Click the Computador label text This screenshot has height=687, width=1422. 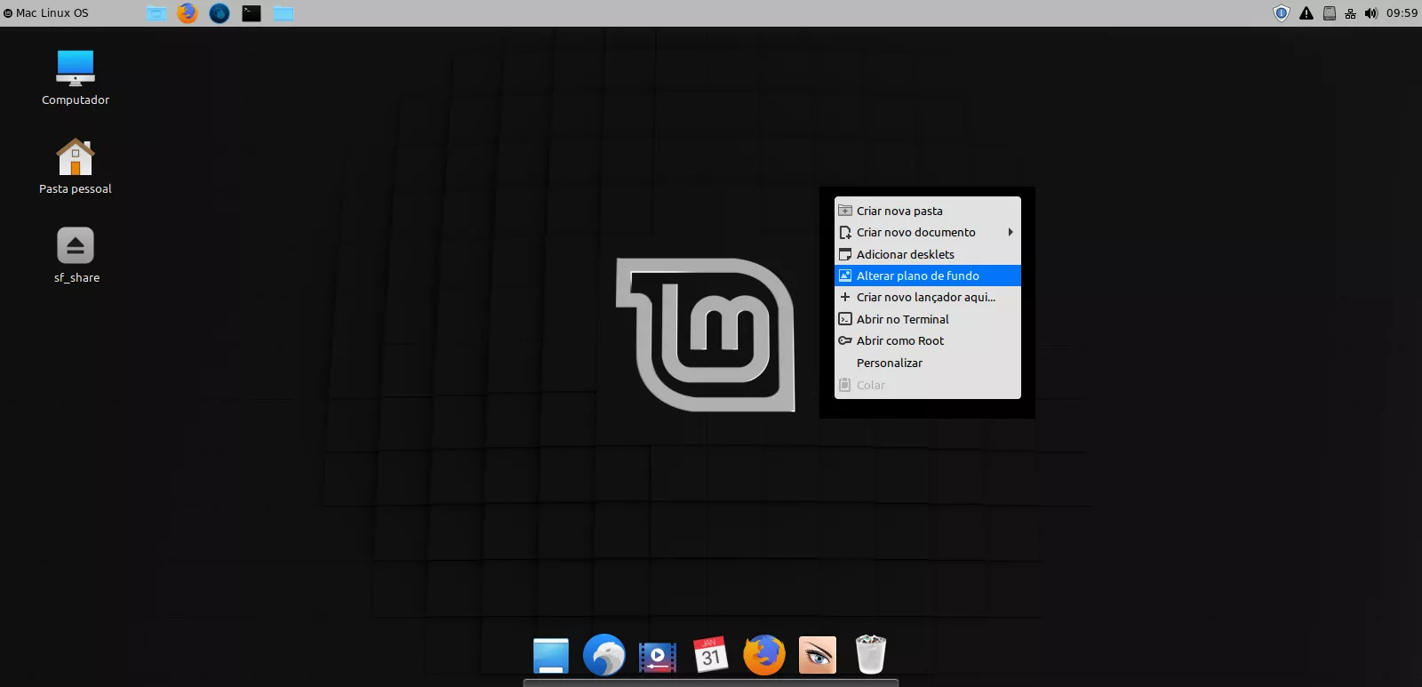pyautogui.click(x=76, y=100)
